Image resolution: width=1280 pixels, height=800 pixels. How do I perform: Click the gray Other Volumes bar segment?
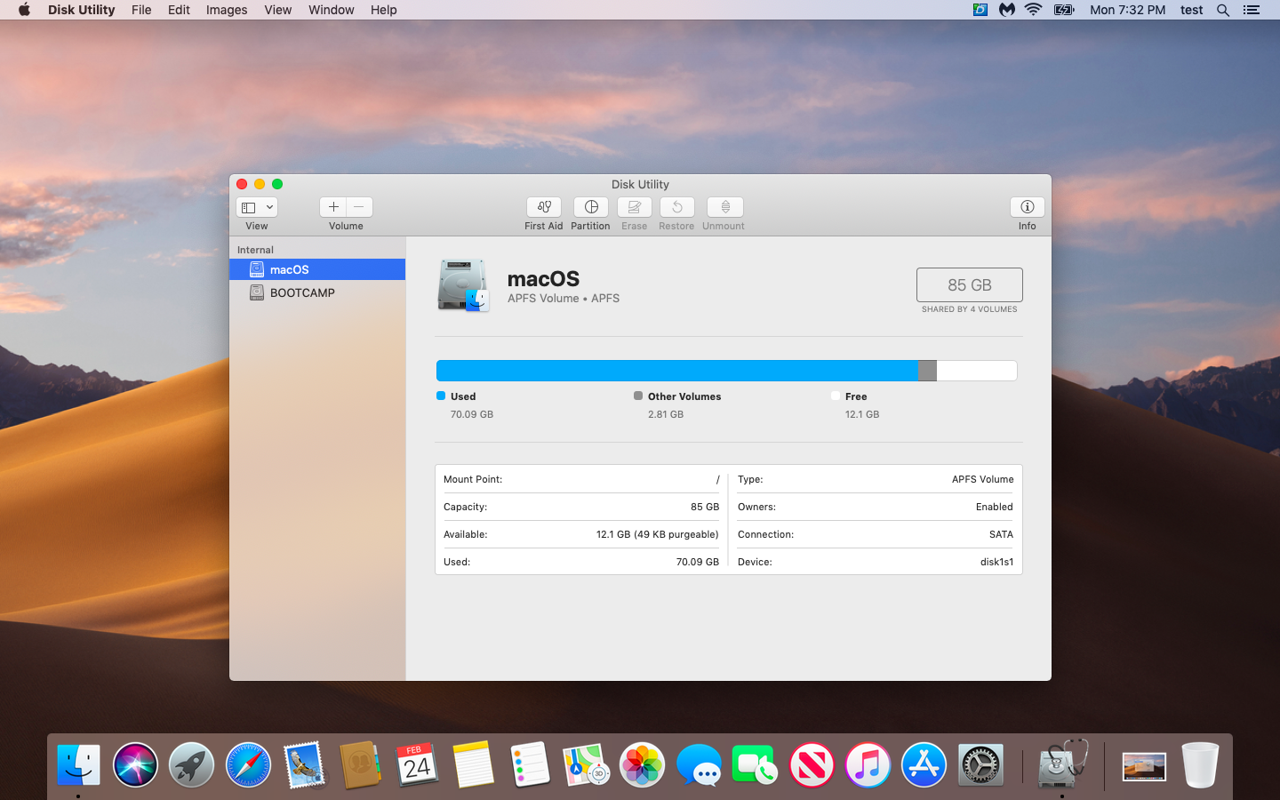927,371
